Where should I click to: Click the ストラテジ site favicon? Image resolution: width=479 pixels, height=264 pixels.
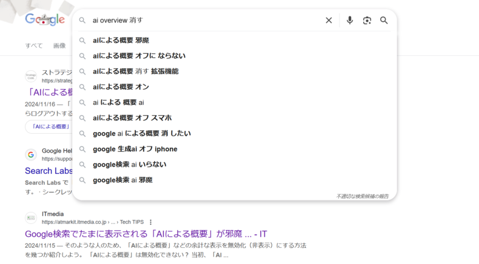(31, 76)
